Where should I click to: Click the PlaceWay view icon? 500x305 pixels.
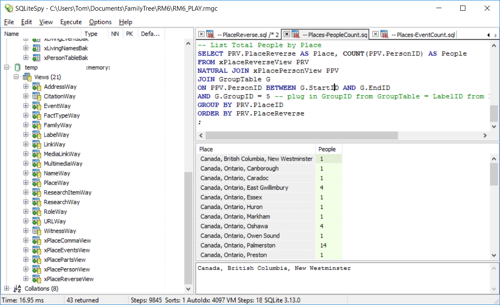[37, 183]
